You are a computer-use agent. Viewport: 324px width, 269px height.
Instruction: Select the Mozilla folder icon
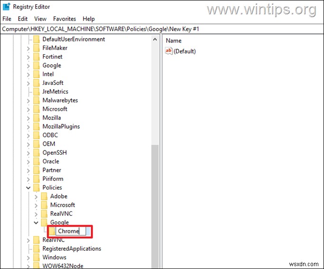(37, 118)
